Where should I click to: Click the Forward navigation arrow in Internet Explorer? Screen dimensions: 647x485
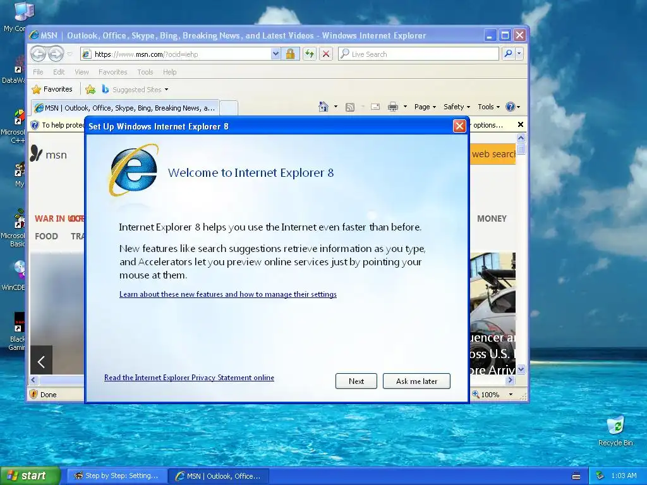56,54
